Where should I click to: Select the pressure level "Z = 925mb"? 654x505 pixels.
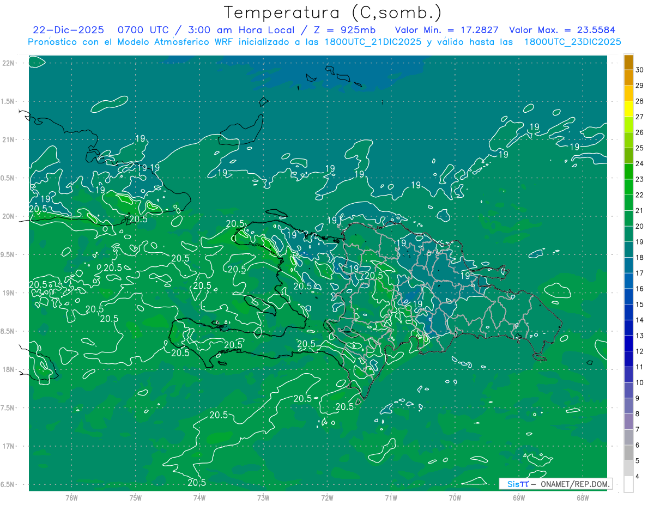pyautogui.click(x=344, y=30)
